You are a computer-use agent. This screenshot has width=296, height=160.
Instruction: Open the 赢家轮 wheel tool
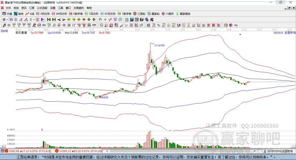[153, 14]
